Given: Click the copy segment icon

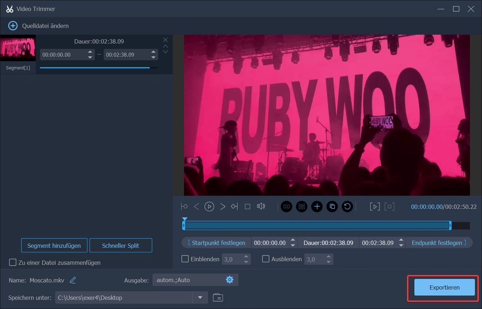Looking at the screenshot, I should (x=332, y=206).
